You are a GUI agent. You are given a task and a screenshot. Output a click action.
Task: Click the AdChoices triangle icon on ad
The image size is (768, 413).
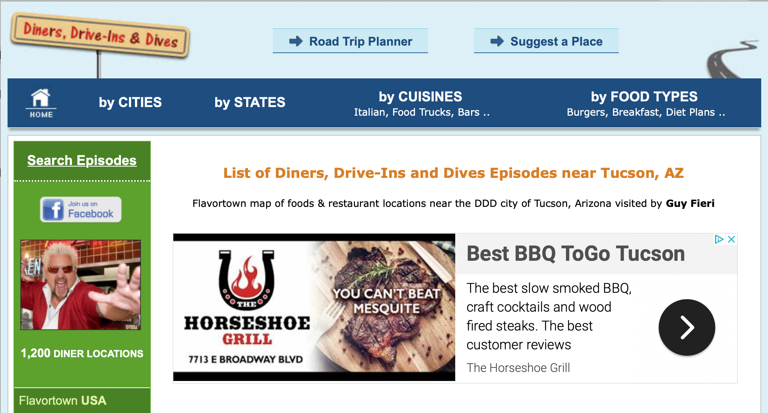719,239
